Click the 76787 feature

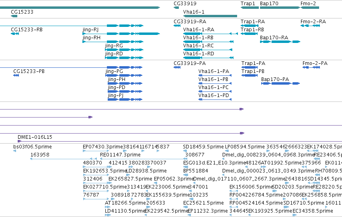96,199
